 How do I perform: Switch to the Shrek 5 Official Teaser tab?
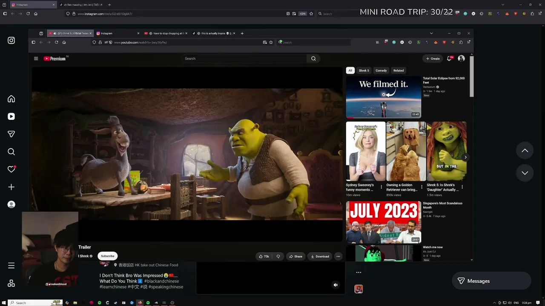70,33
